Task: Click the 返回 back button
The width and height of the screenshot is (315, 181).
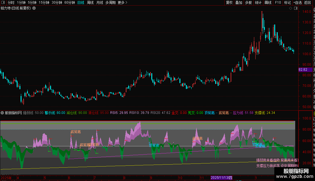Action: 307,3
